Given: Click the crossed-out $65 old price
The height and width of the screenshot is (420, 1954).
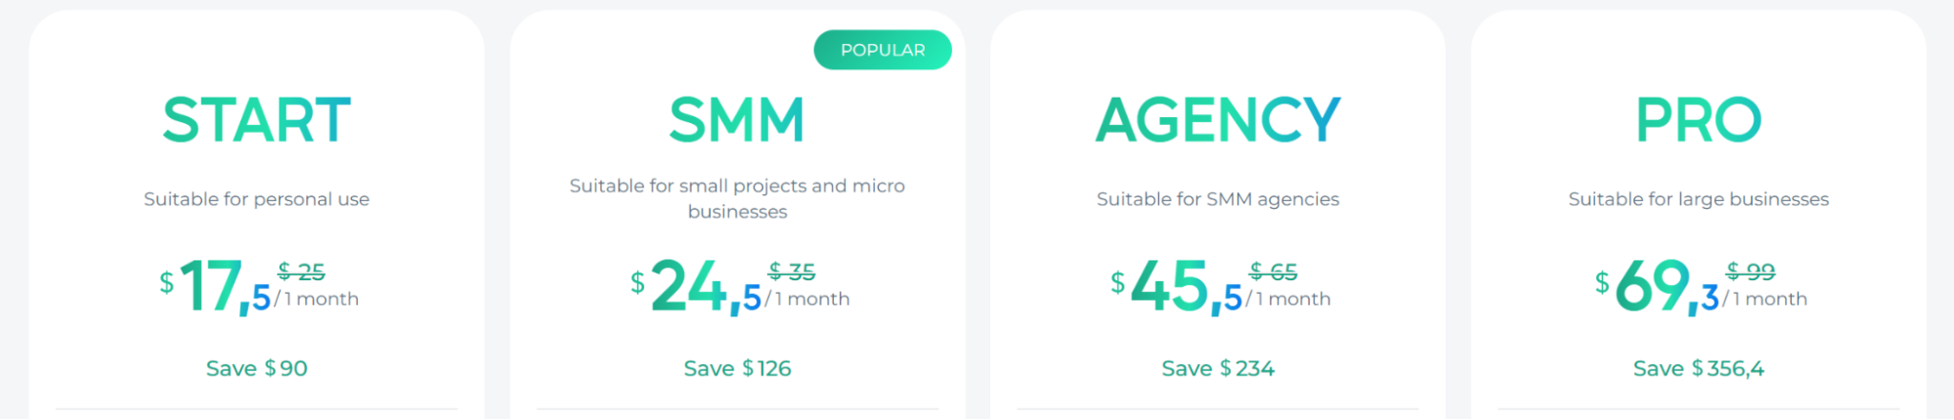Looking at the screenshot, I should click(x=1274, y=271).
